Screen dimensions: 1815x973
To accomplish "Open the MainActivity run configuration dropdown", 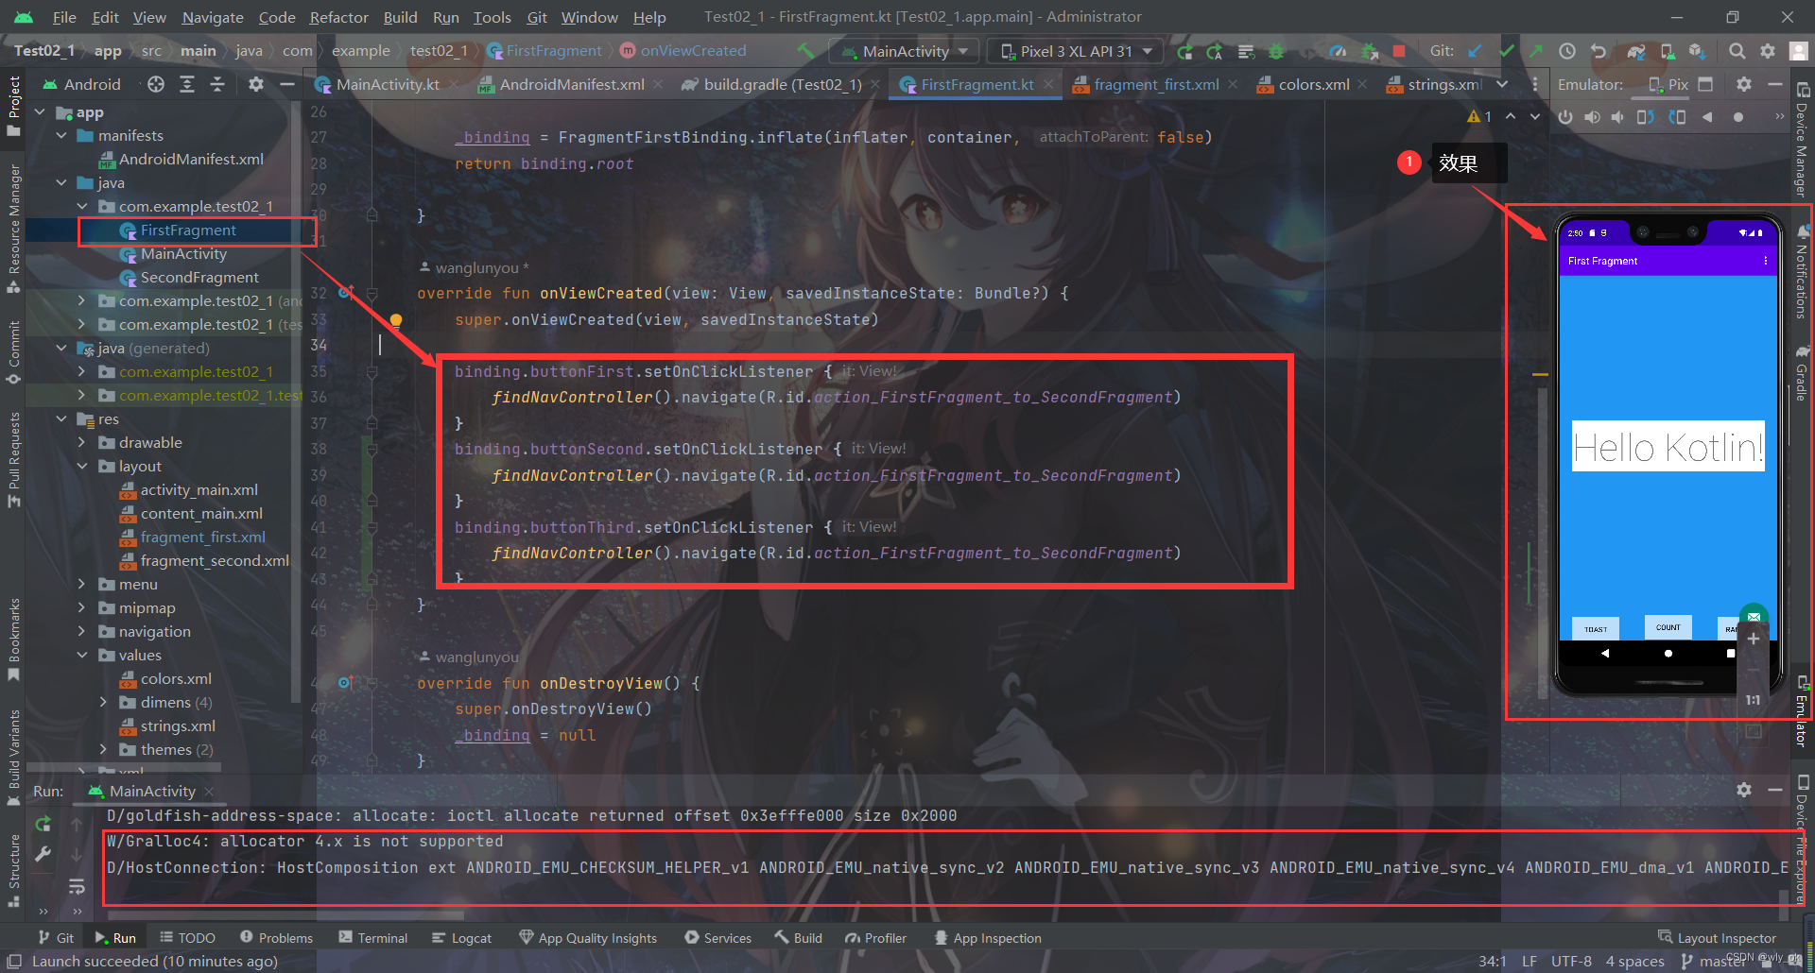I will (x=906, y=51).
